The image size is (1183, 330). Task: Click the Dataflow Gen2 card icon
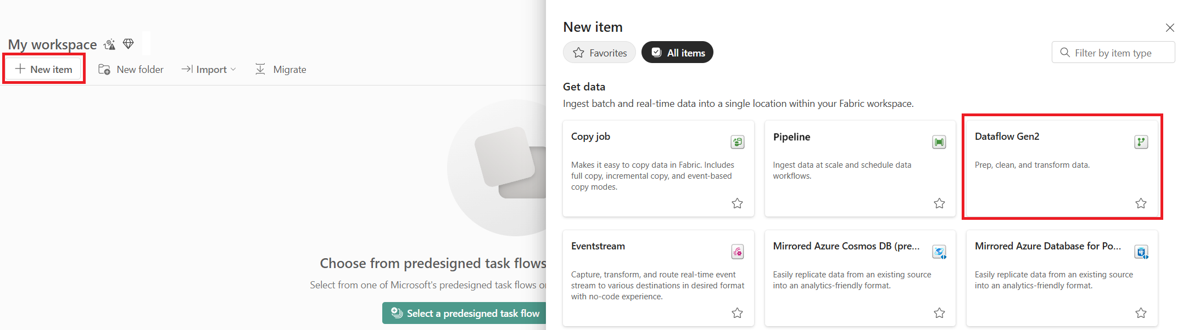click(1141, 141)
